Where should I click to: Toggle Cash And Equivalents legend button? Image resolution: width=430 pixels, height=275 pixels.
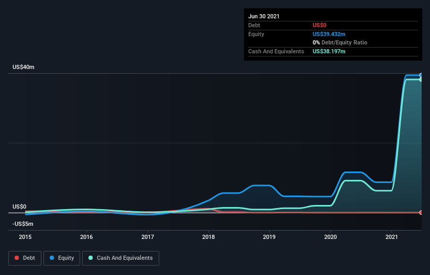point(120,258)
